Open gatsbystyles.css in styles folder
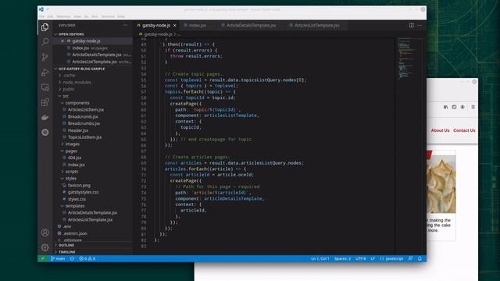Viewport: 500px width, 281px height. tap(83, 192)
